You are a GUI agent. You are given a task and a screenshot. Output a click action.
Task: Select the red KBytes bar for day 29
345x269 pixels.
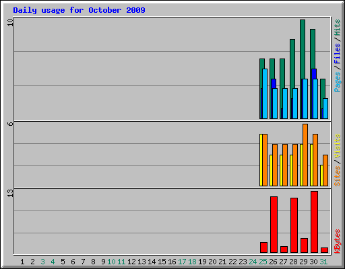pos(304,245)
